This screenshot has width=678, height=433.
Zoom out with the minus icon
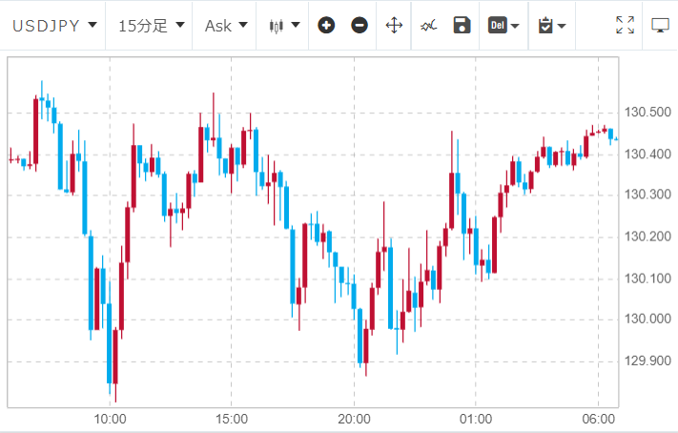click(360, 25)
